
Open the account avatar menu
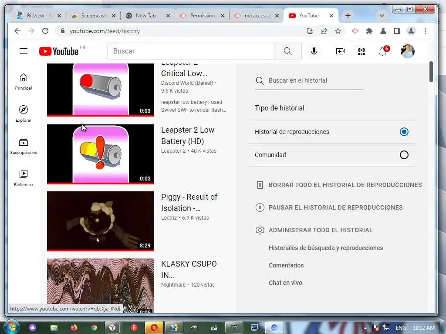pos(407,51)
